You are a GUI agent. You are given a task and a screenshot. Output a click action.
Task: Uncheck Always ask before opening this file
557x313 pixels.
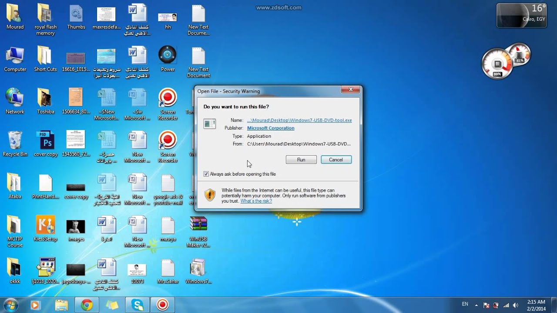(x=206, y=174)
